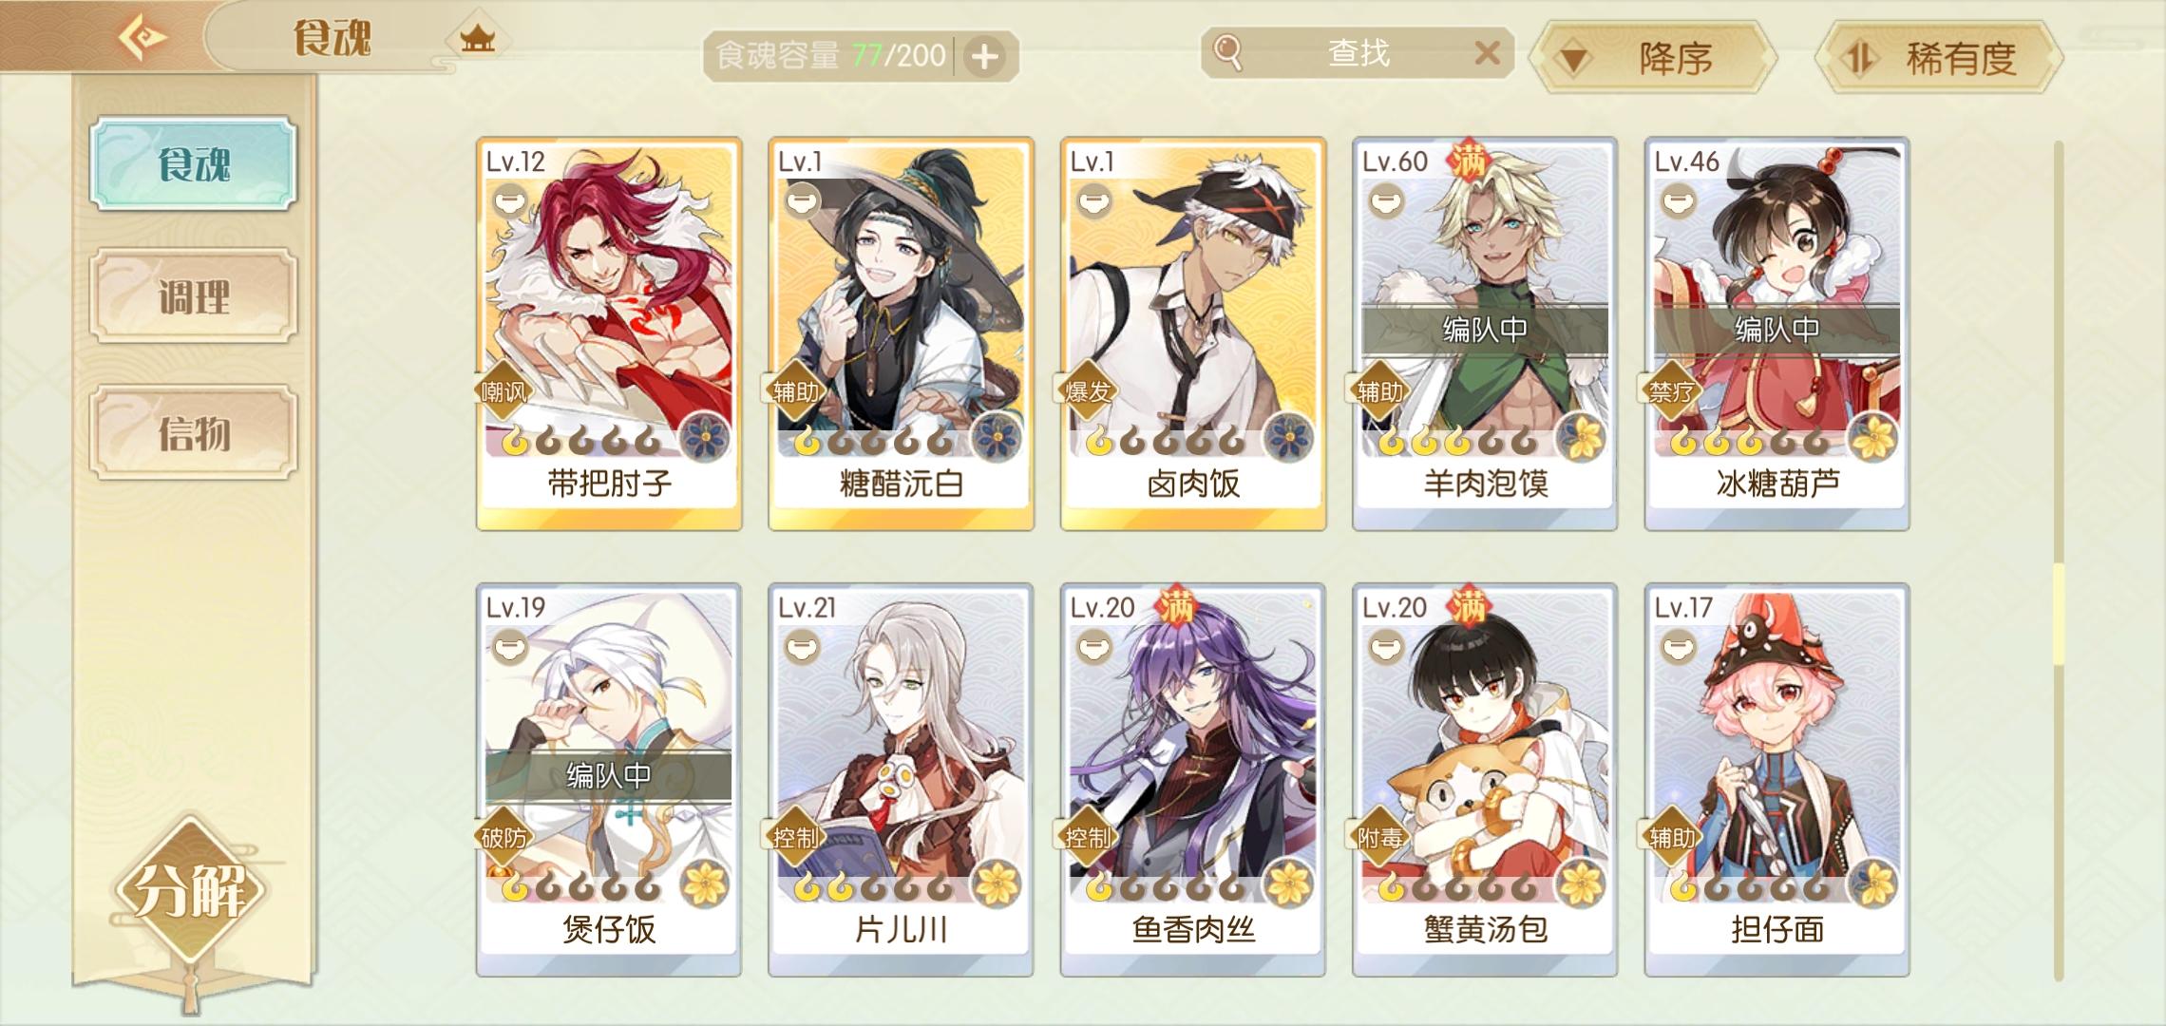Toggle 降序 sort order
This screenshot has height=1026, width=2166.
pyautogui.click(x=1653, y=57)
